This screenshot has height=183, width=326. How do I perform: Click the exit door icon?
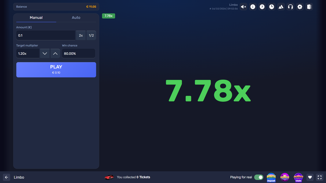[309, 7]
